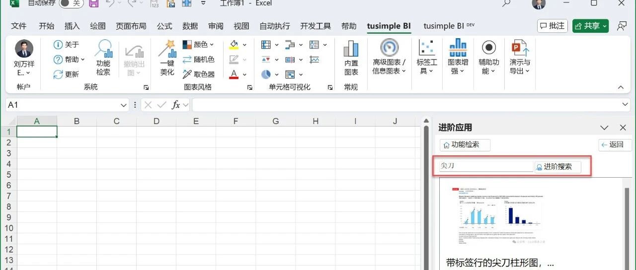Open the 标签工具 scatter dropdown
Viewport: 636px width, 270px height.
point(426,57)
